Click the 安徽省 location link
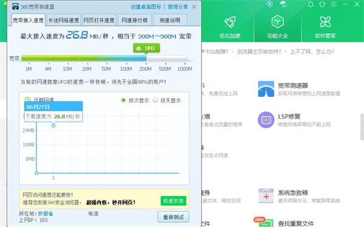Viewport: 364px width, 227px height. click(45, 214)
